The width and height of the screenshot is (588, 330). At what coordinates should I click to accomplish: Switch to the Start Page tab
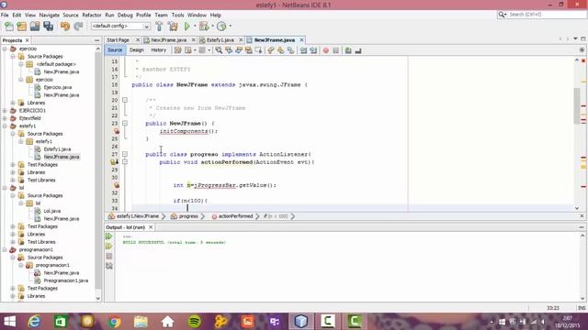click(118, 40)
